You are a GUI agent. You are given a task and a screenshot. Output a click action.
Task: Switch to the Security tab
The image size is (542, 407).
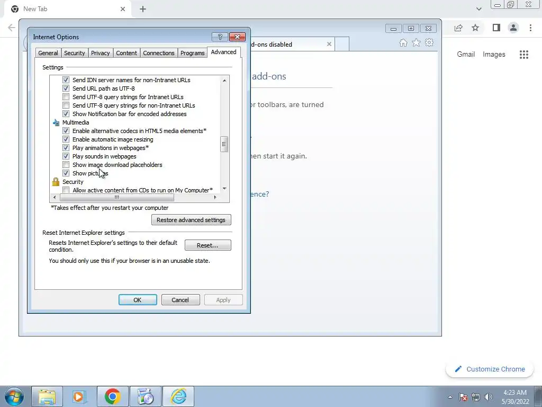click(74, 53)
